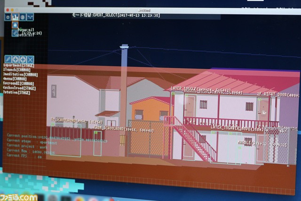The height and width of the screenshot is (201, 301).
Task: Select the highlighted buildings icon in top toolbar
Action: coord(15,17)
